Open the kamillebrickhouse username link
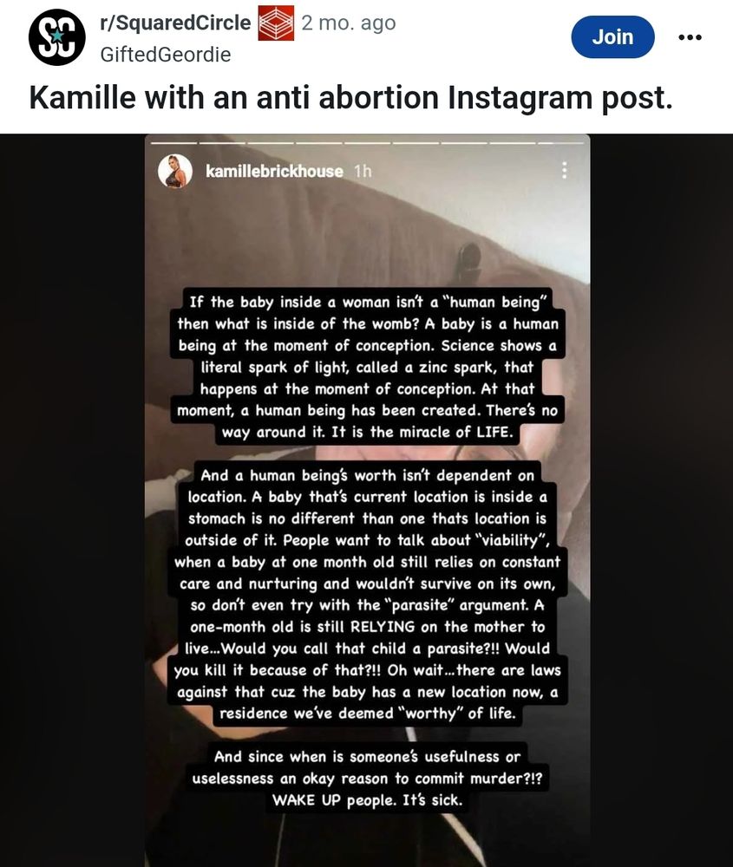 (274, 172)
